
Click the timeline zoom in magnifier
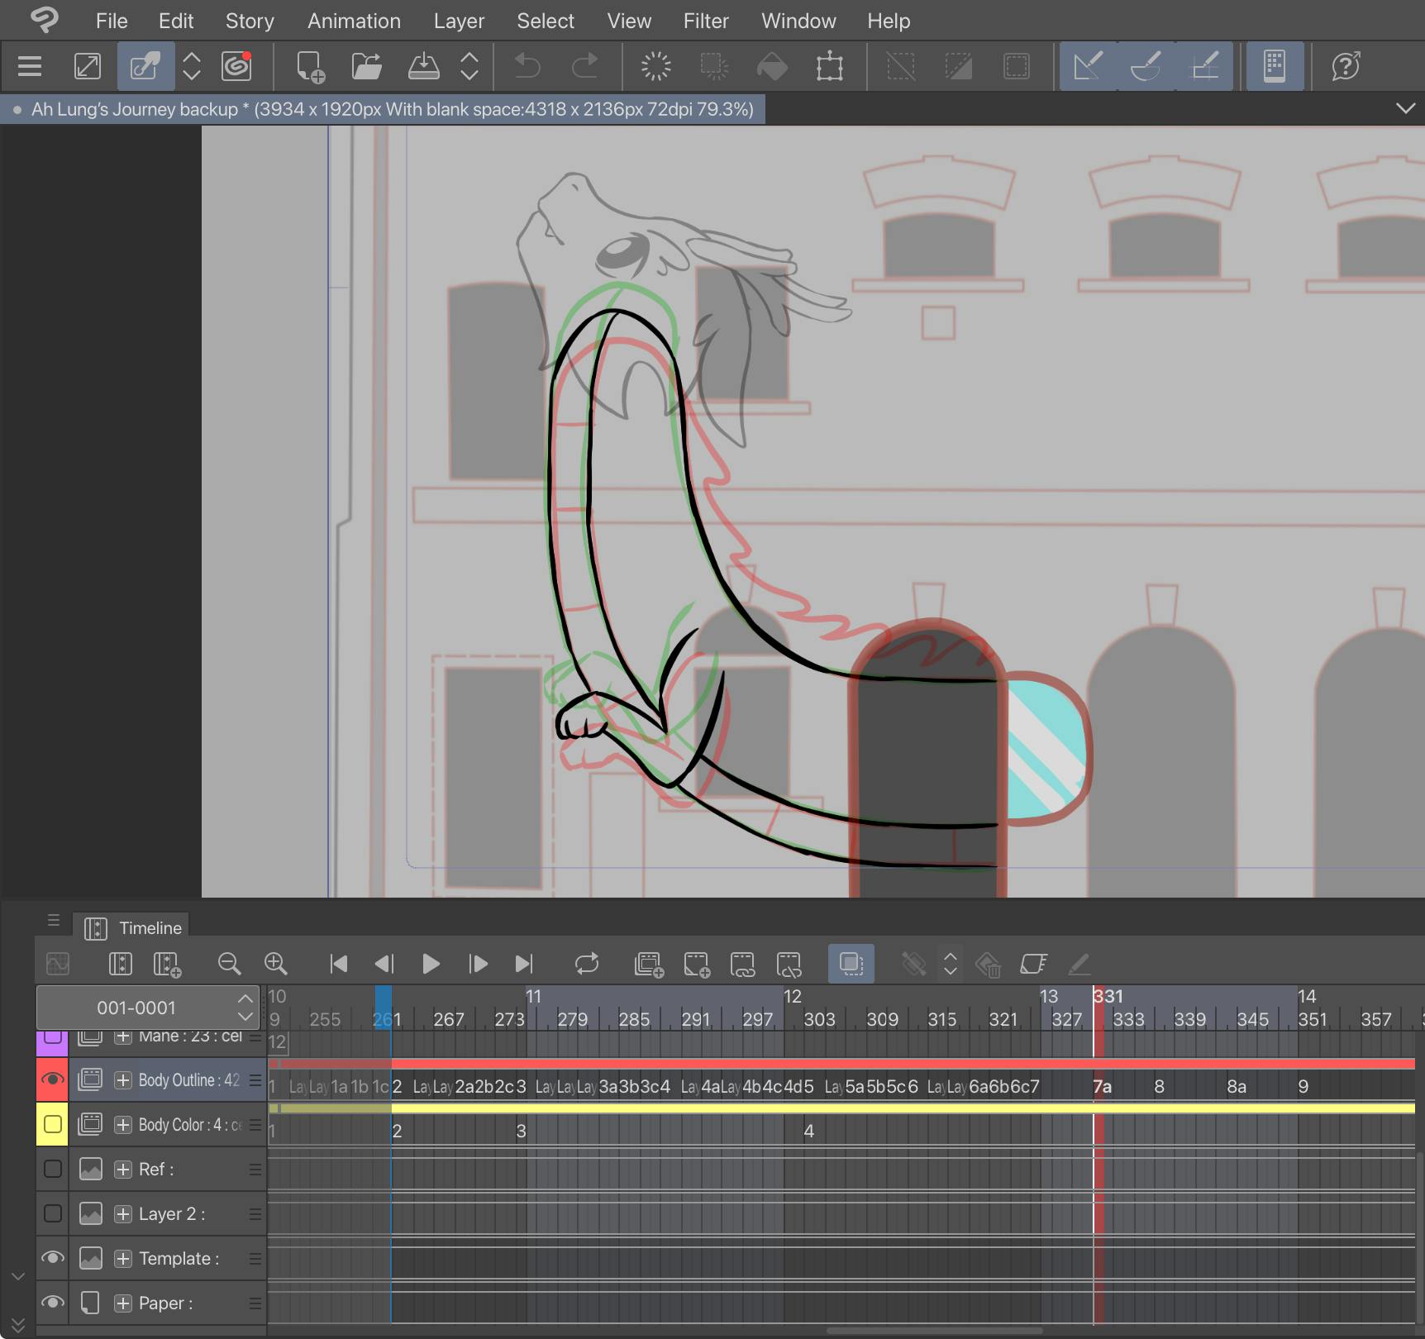275,964
